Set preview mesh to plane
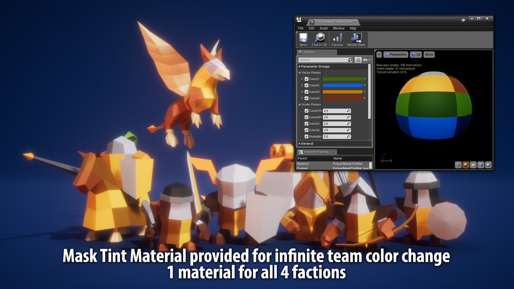This screenshot has height=289, width=514. point(473,165)
